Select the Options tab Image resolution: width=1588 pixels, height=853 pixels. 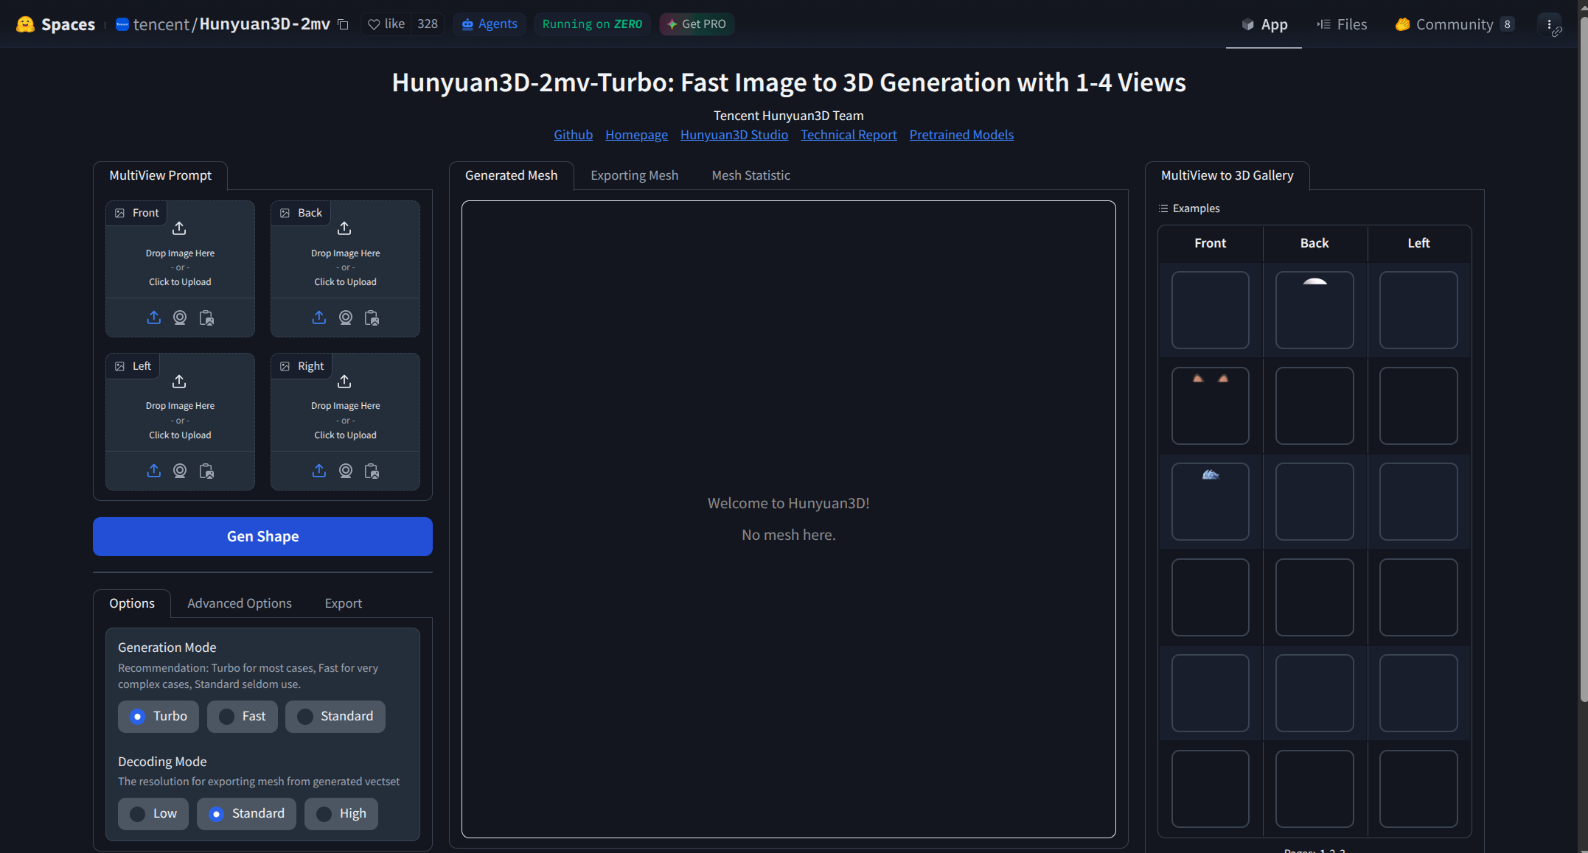pos(132,603)
